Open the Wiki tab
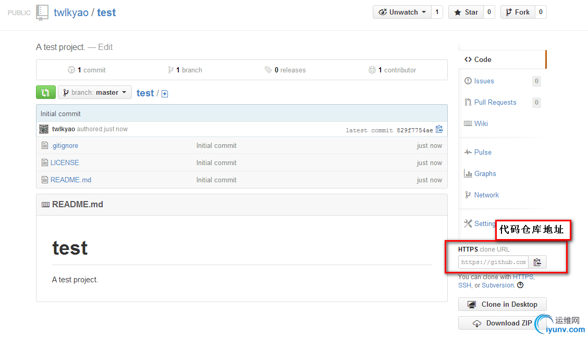The width and height of the screenshot is (588, 338). point(481,123)
